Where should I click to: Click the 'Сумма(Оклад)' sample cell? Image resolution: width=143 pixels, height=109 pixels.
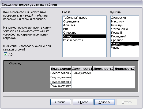click(81, 73)
